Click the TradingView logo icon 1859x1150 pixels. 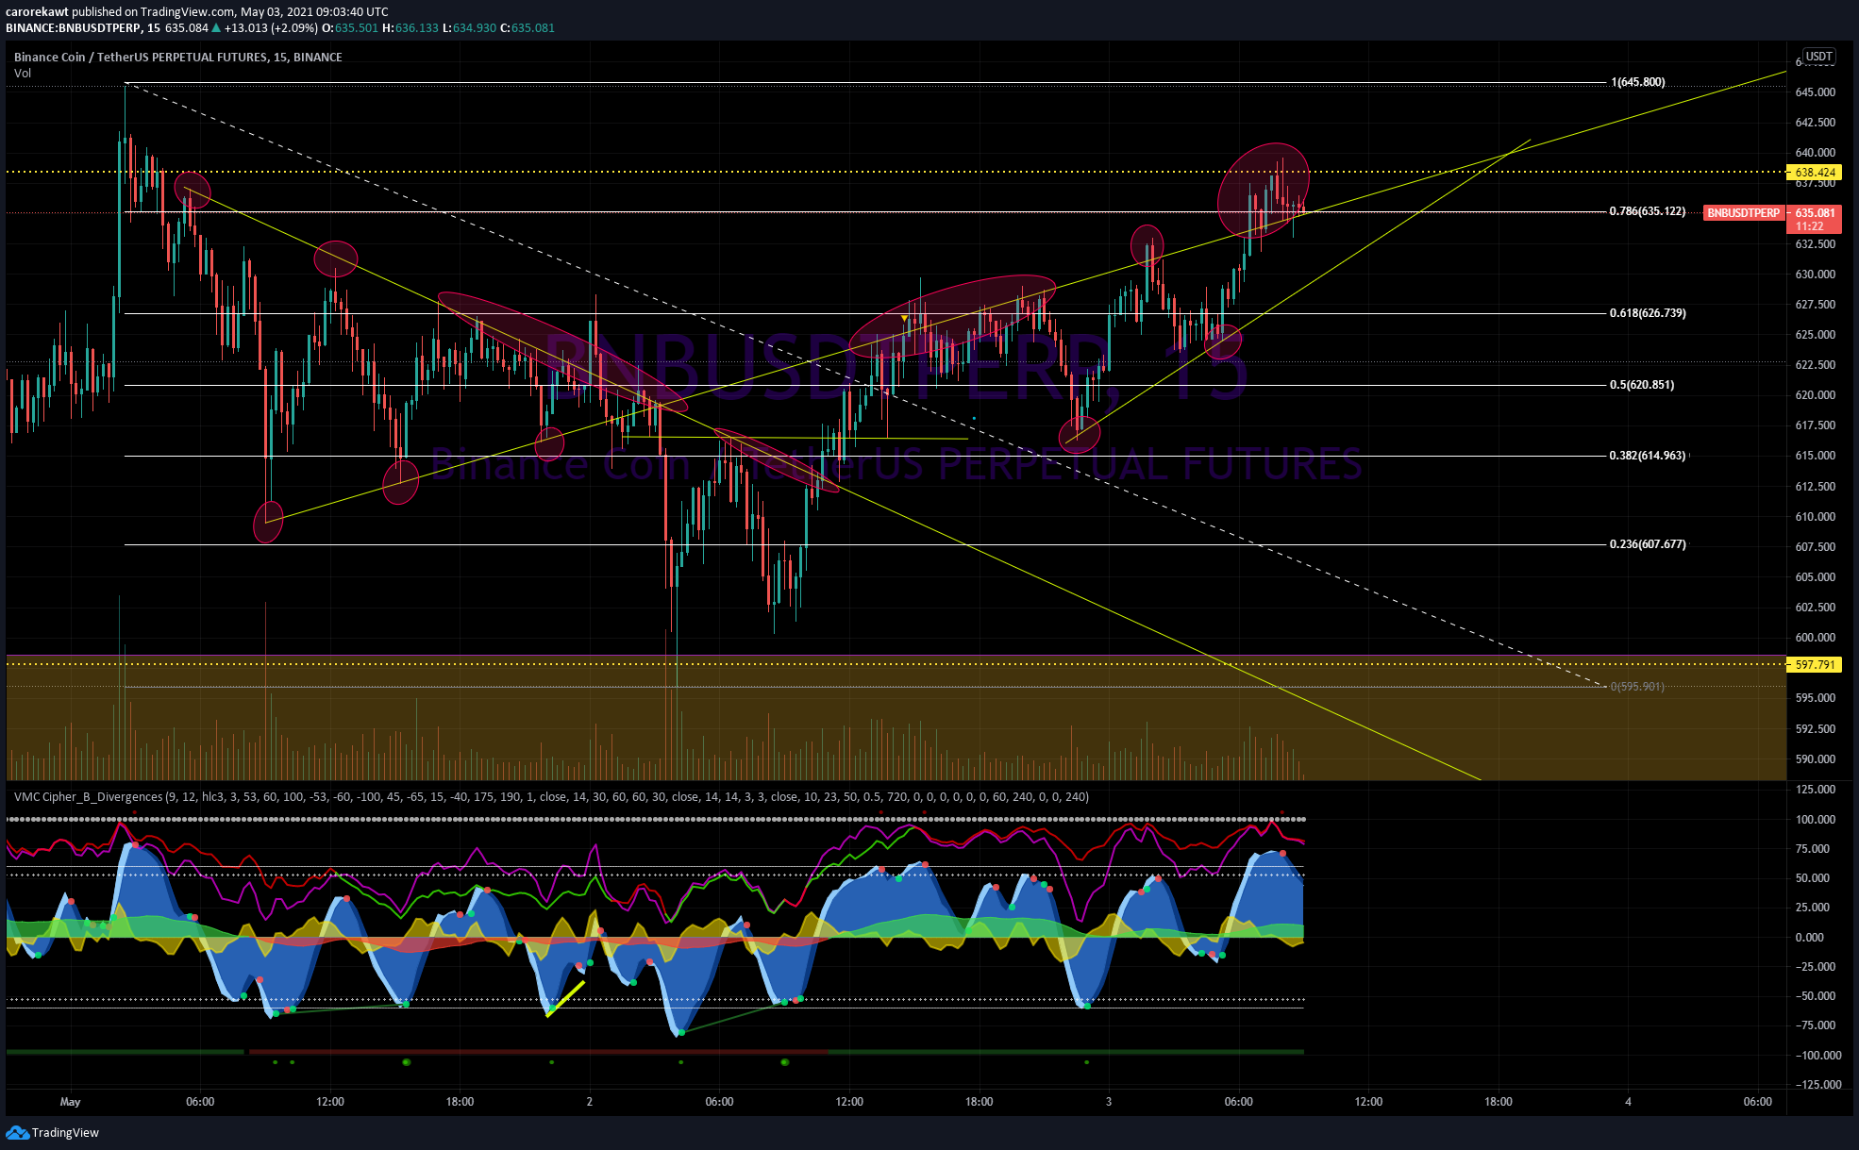point(17,1132)
